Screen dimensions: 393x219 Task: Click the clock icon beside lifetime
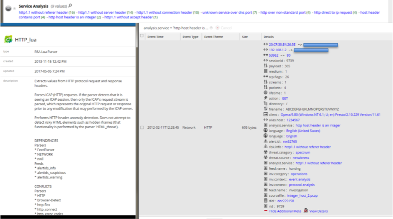[x=265, y=93]
